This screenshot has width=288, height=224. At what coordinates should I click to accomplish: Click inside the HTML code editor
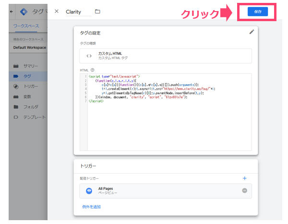(x=166, y=112)
